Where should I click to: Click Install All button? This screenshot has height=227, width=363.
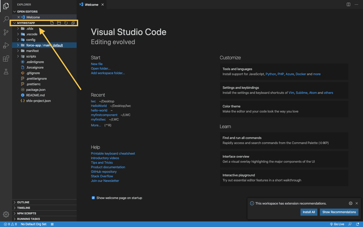tap(309, 212)
